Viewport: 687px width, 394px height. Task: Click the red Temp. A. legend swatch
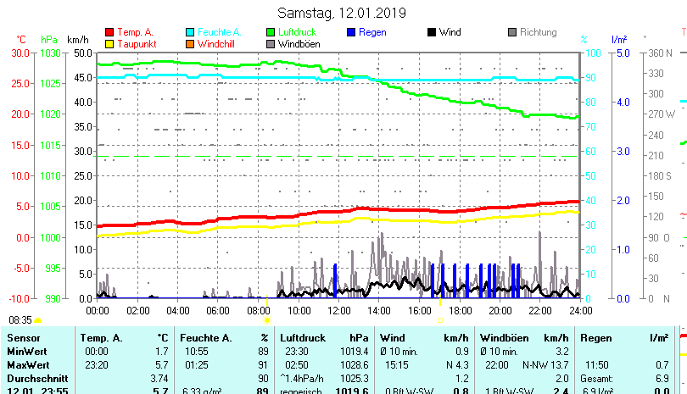click(109, 32)
